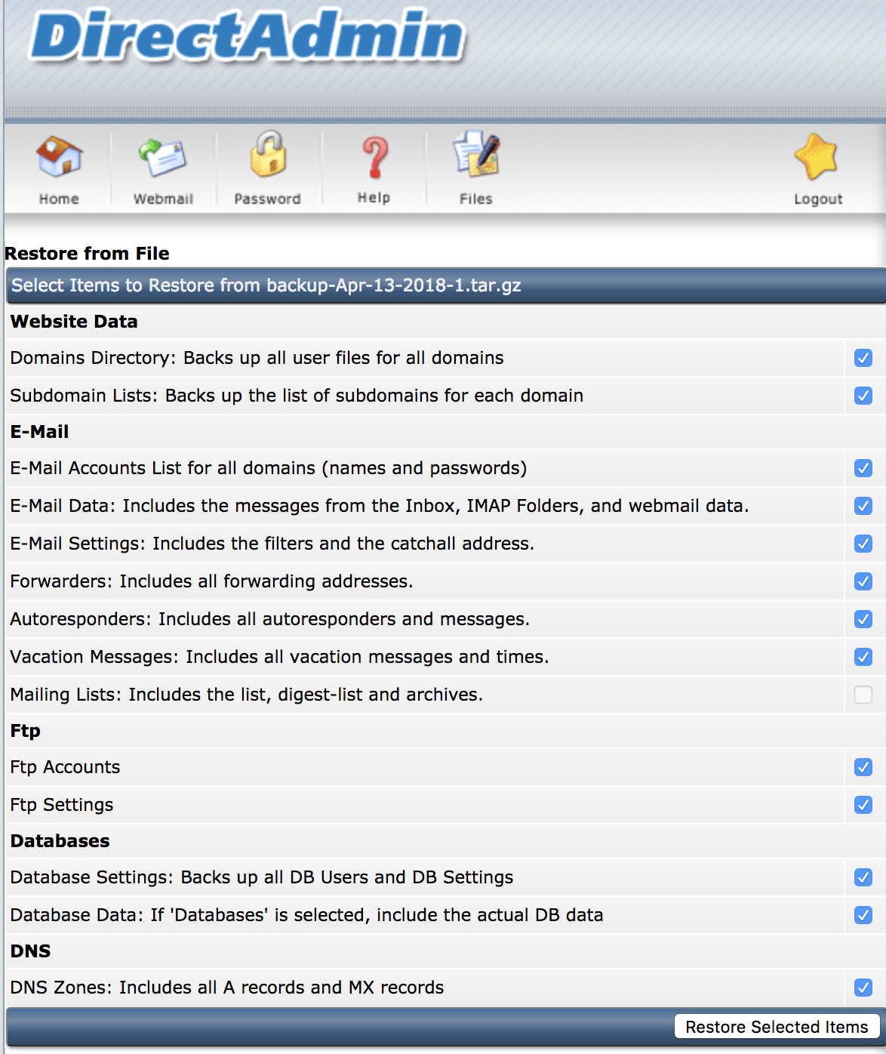Screen dimensions: 886x1054
Task: Uncheck the Database Data checkbox
Action: coord(863,915)
